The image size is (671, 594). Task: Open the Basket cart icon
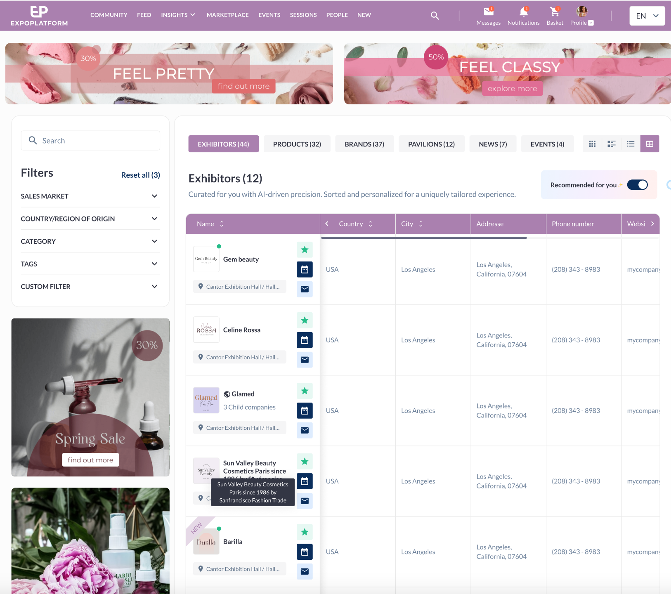[555, 11]
